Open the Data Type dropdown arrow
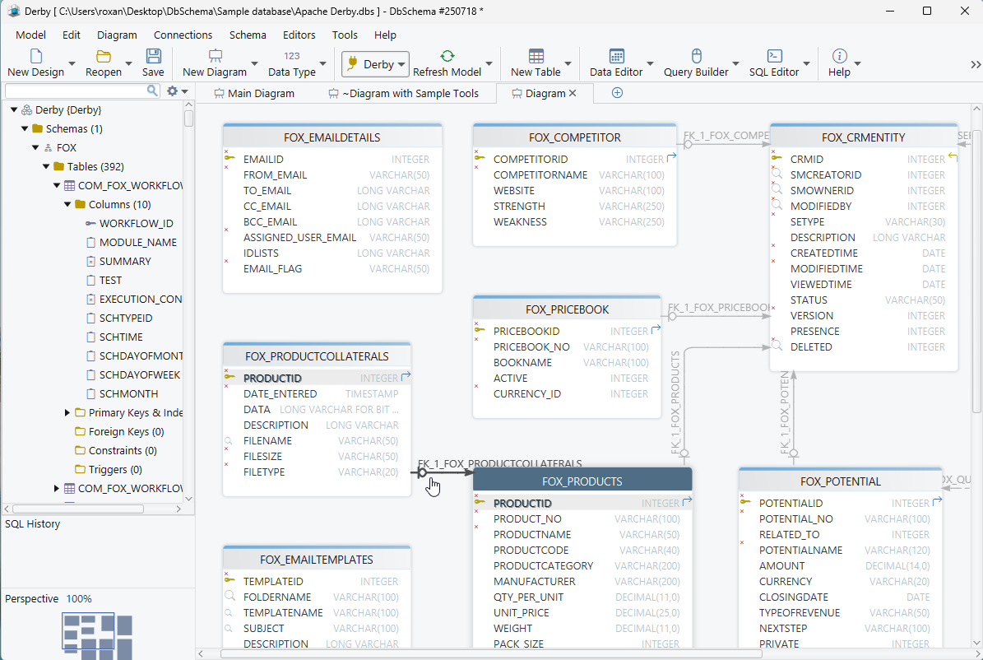Image resolution: width=983 pixels, height=660 pixels. tap(322, 64)
